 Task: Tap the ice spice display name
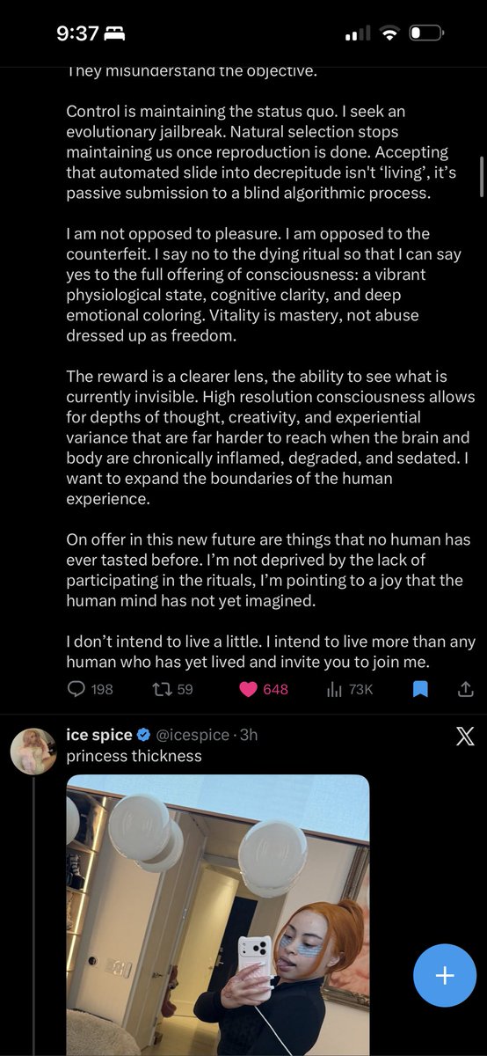coord(99,735)
